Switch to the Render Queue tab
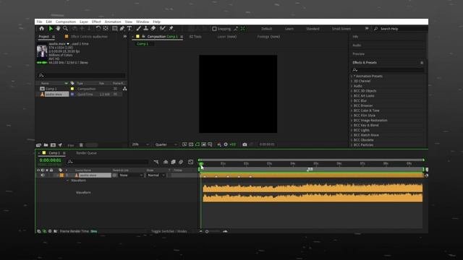Image resolution: width=463 pixels, height=260 pixels. point(87,153)
